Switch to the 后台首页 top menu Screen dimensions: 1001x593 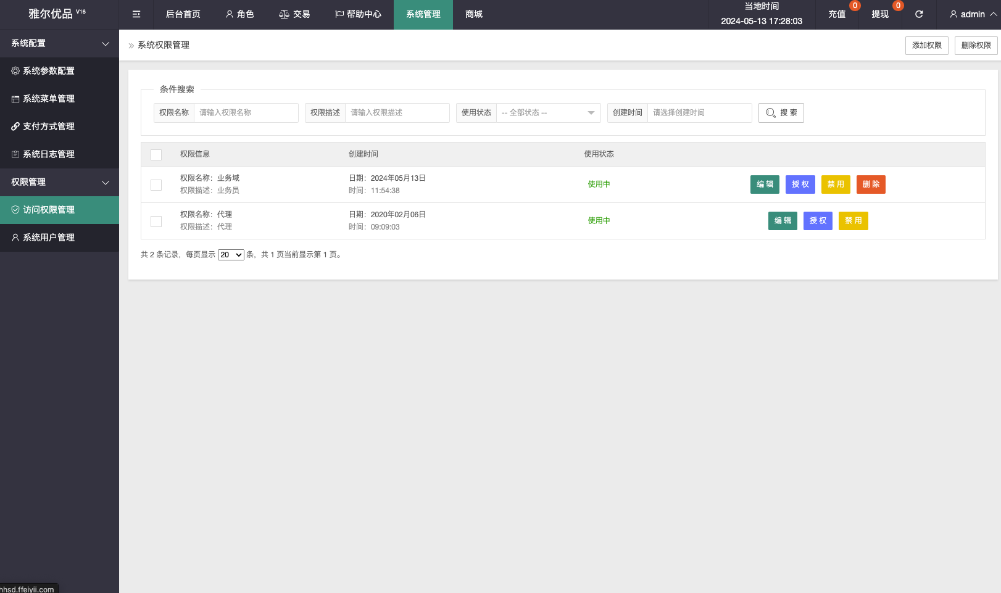(x=183, y=14)
